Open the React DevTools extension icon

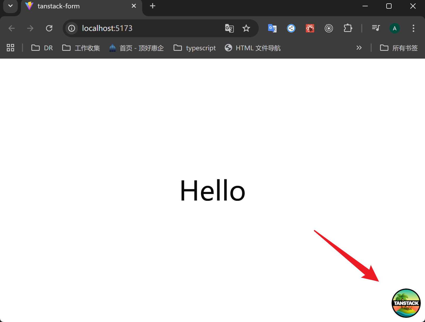[x=310, y=28]
